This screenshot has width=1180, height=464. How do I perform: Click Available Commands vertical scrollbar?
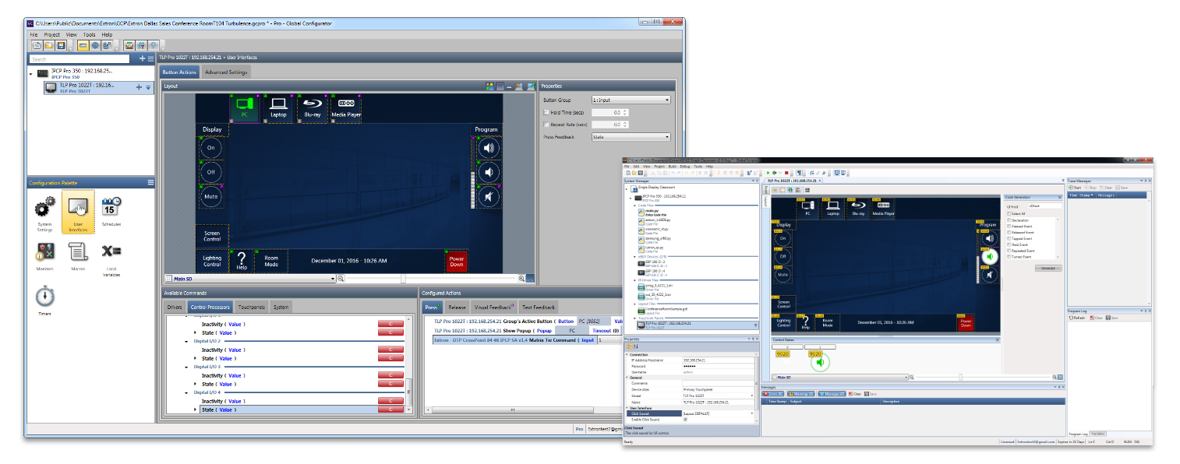[x=410, y=366]
